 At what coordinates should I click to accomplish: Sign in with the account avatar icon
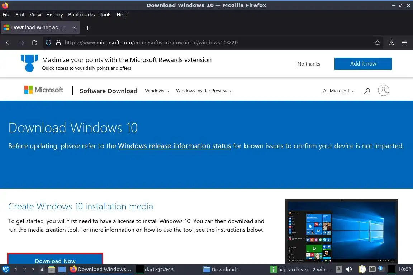384,90
